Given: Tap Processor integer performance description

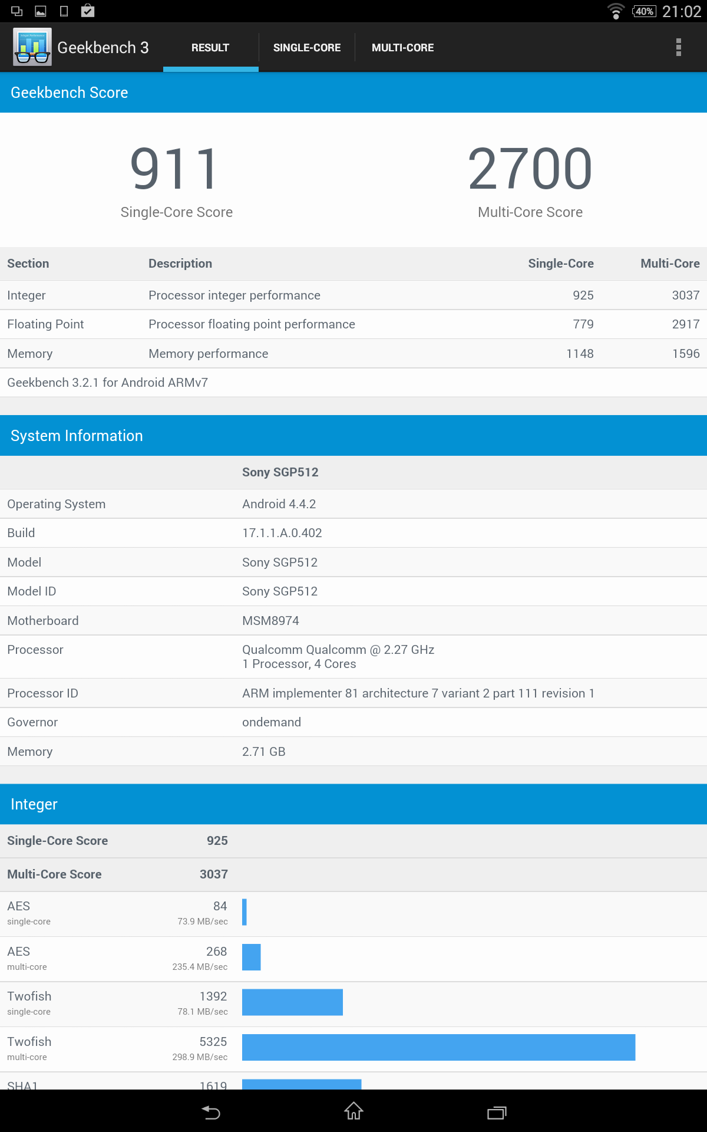Looking at the screenshot, I should (x=234, y=295).
